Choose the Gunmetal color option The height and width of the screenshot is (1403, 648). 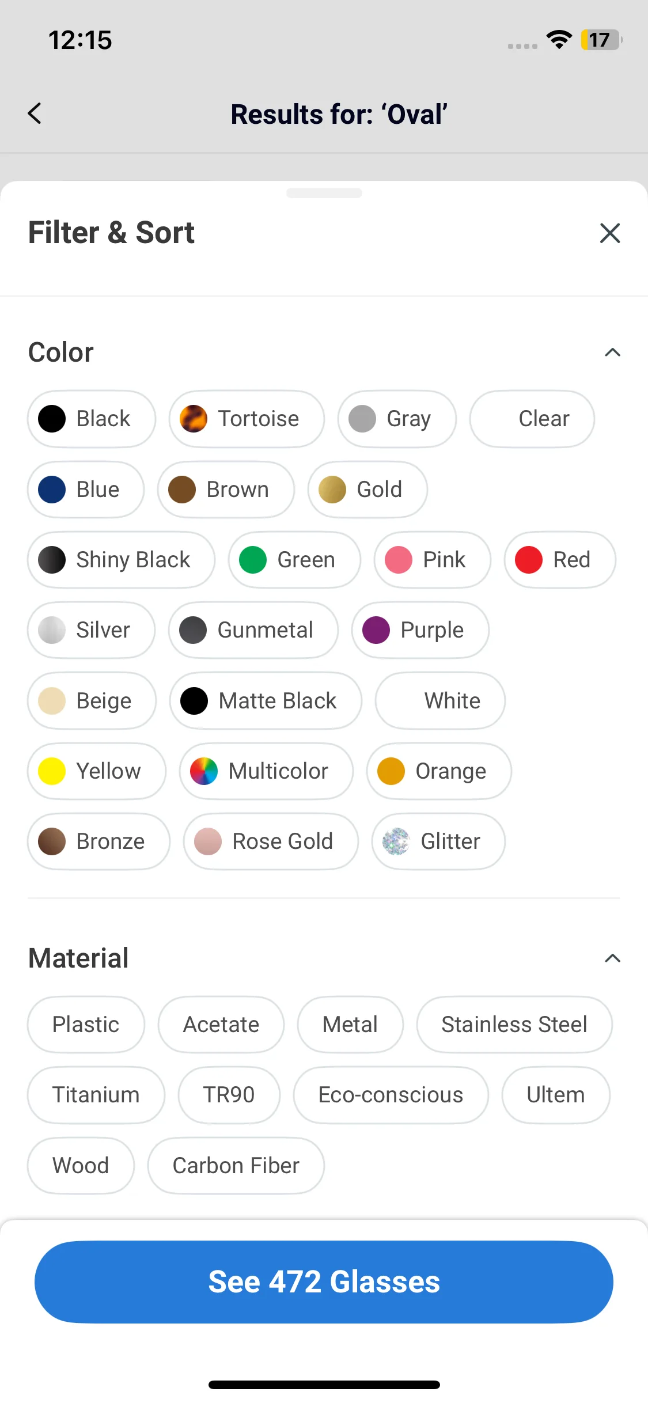(253, 630)
